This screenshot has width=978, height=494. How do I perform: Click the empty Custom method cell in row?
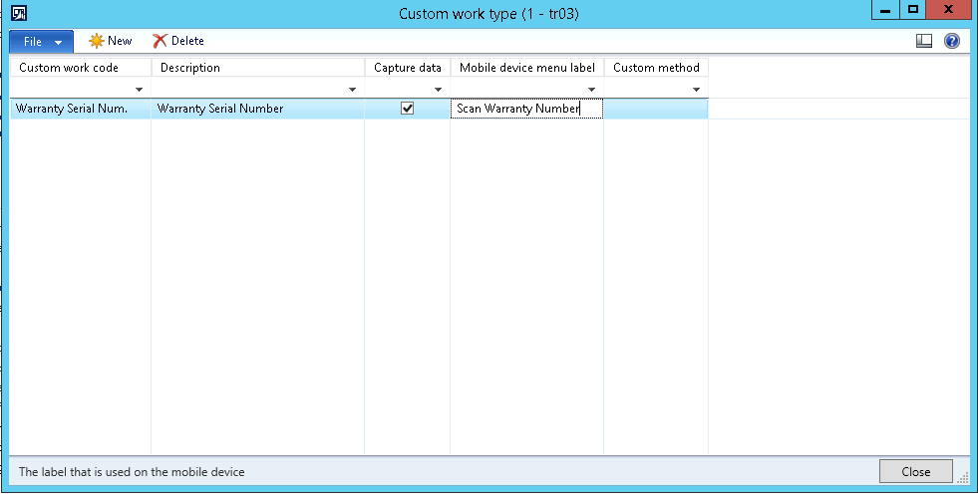pyautogui.click(x=656, y=109)
